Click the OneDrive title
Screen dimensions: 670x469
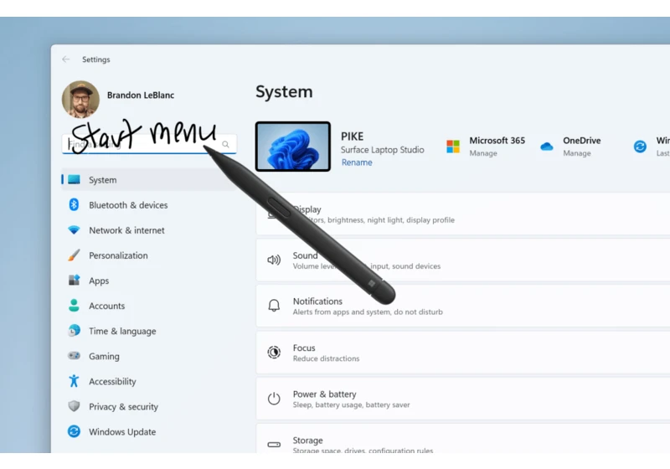[x=581, y=141]
